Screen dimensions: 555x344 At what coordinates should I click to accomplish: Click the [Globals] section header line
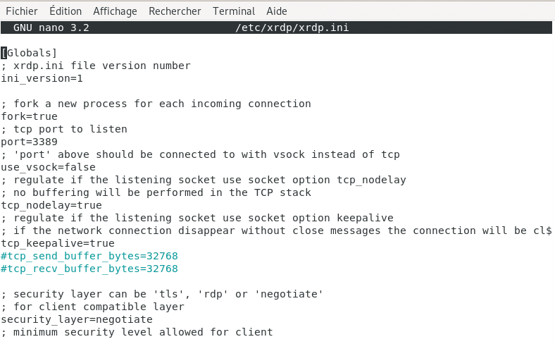pyautogui.click(x=30, y=53)
